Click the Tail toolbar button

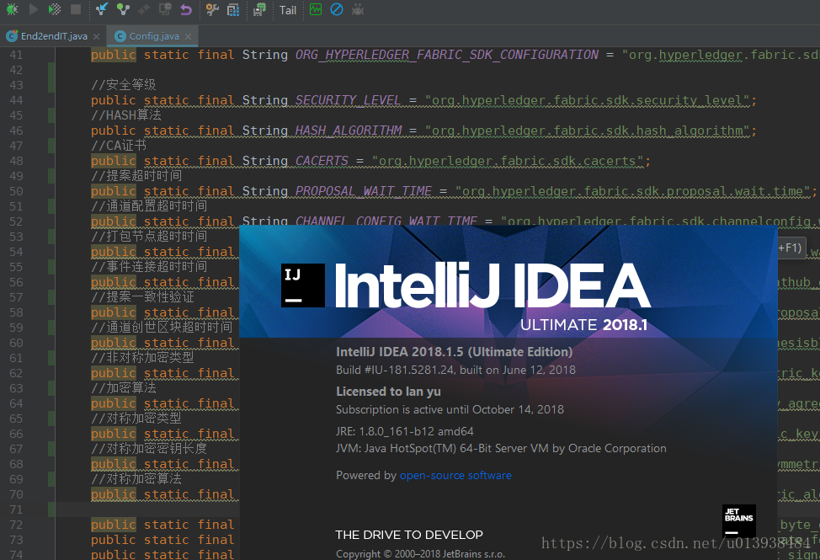(288, 10)
